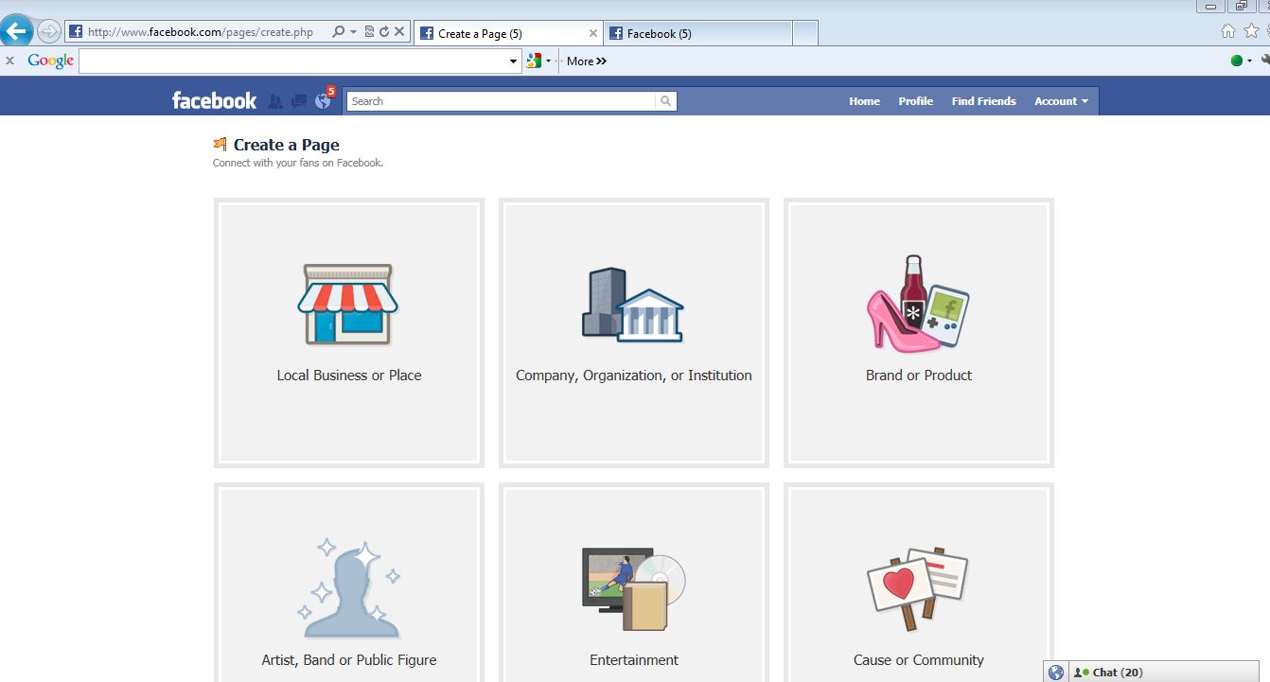Click the compatibility view icon in address bar
This screenshot has height=682, width=1270.
tap(369, 32)
